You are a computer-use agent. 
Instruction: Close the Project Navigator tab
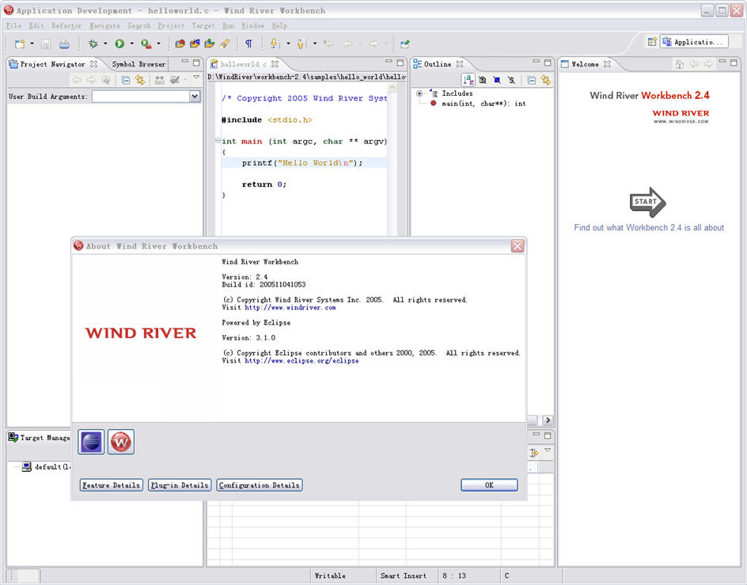[x=94, y=64]
